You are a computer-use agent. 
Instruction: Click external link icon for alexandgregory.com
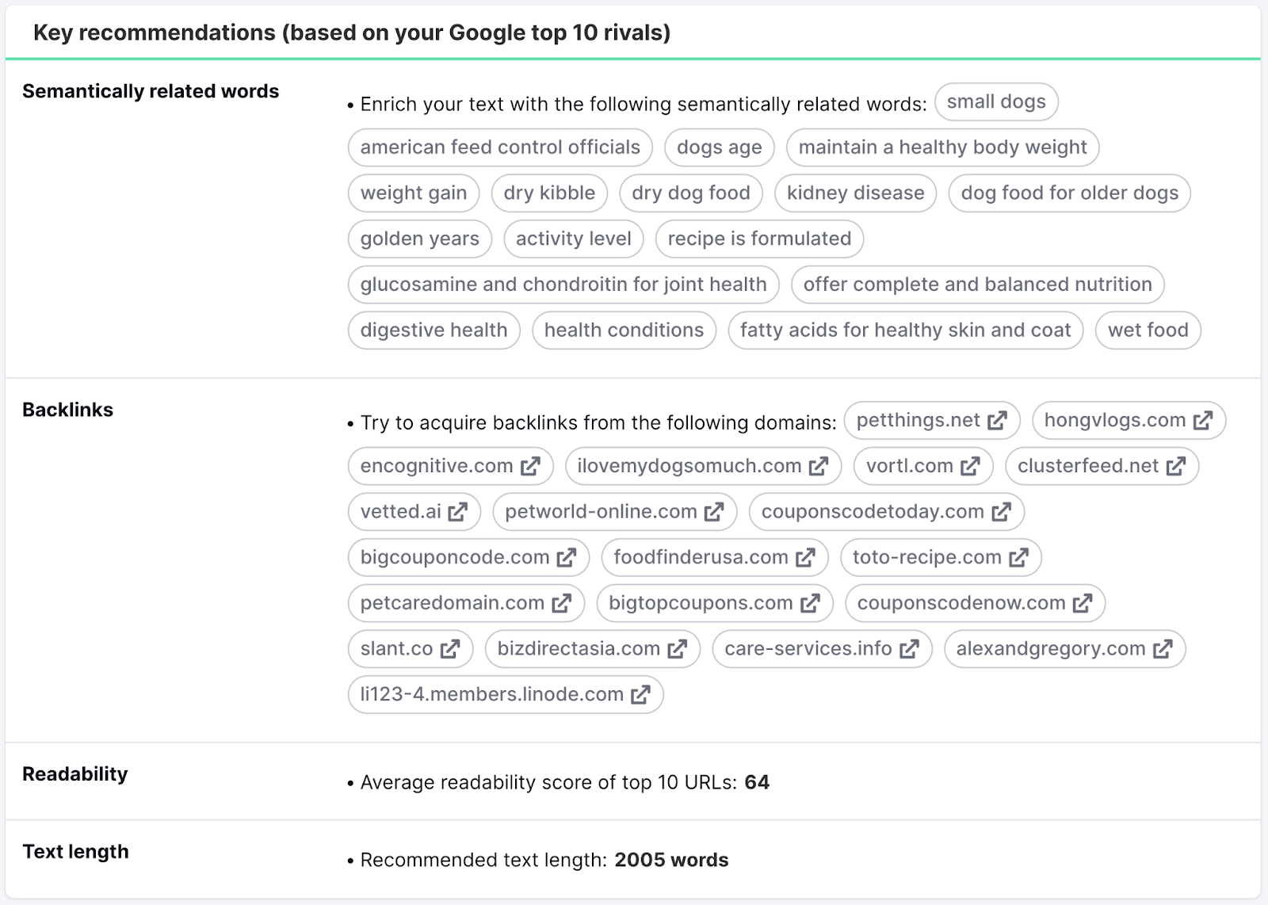(x=1163, y=649)
